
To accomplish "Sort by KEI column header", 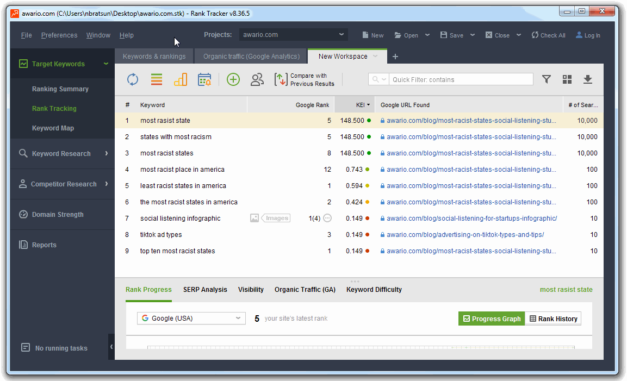I will 355,105.
